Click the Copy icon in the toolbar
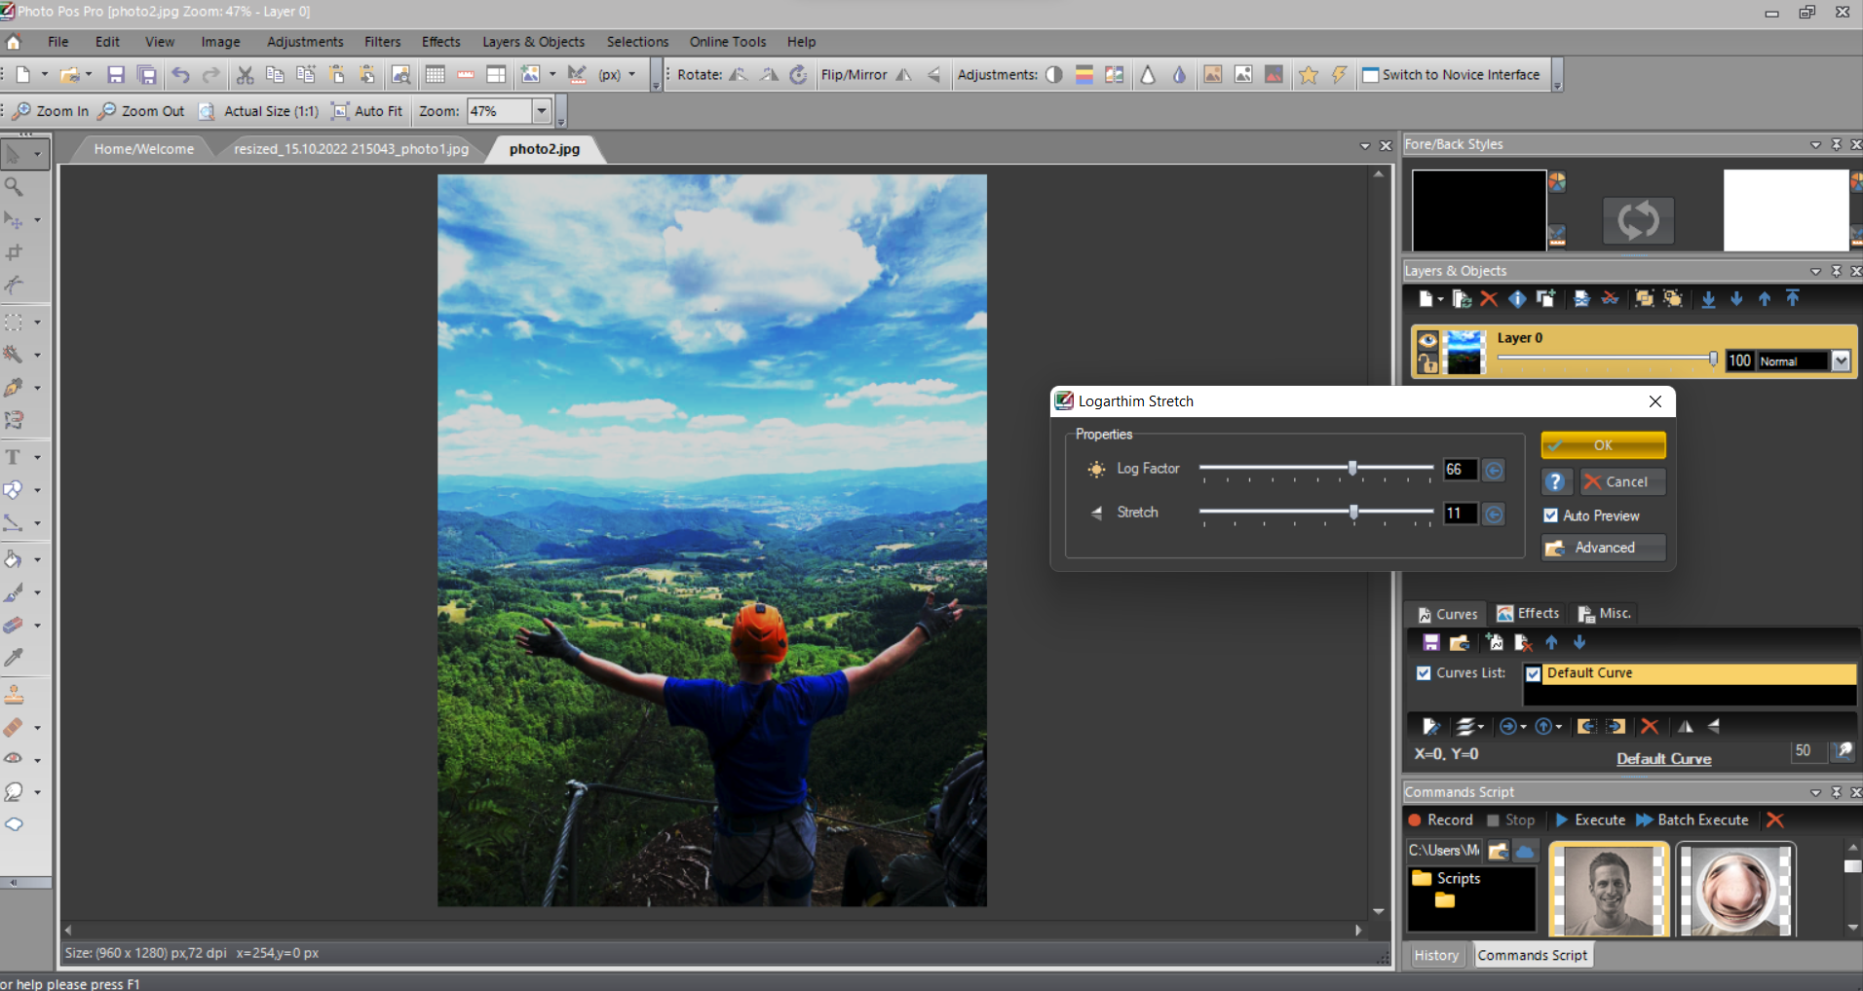1863x991 pixels. [276, 75]
